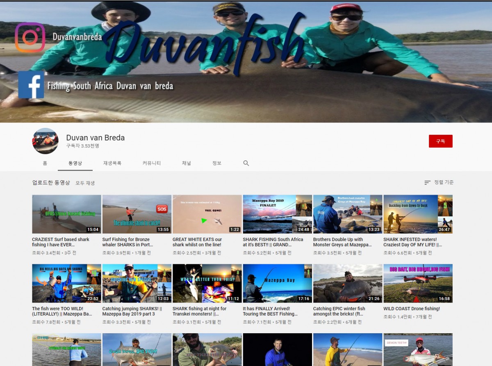Click the channel search magnifier icon

pos(246,163)
